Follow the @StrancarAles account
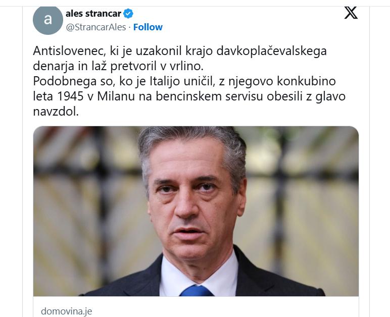 [148, 27]
